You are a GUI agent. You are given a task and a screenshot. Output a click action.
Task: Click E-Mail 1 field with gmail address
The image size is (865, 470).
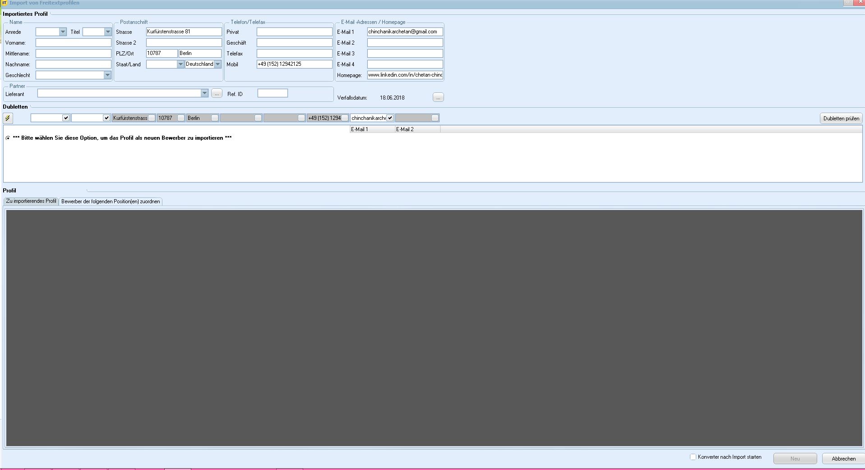(x=405, y=32)
